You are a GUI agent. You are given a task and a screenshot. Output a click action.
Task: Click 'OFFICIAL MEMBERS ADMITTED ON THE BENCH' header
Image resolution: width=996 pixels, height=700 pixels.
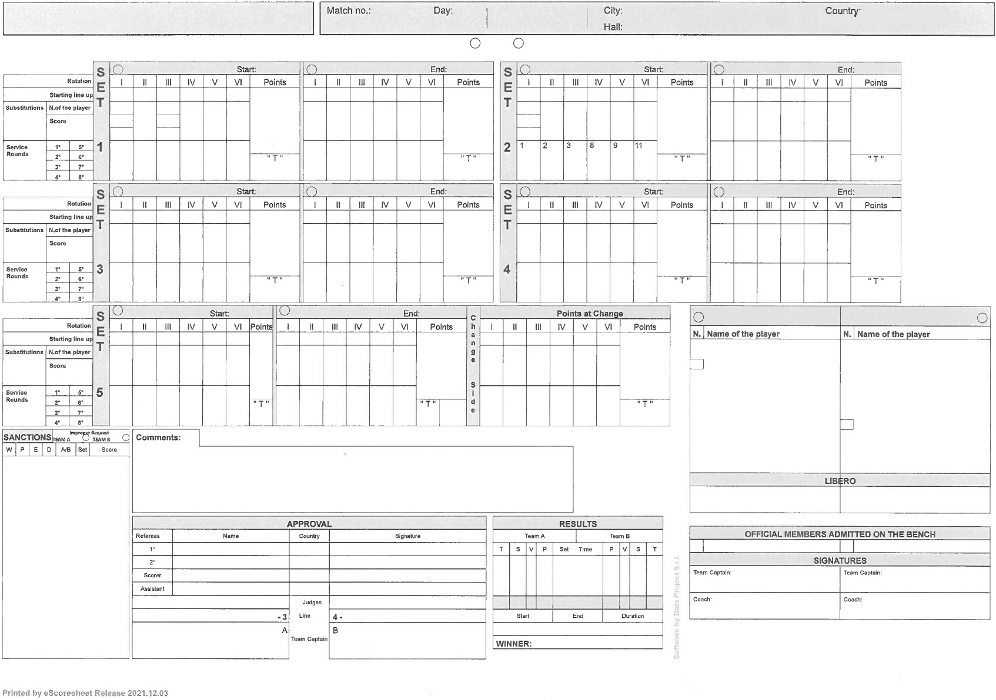click(x=840, y=534)
